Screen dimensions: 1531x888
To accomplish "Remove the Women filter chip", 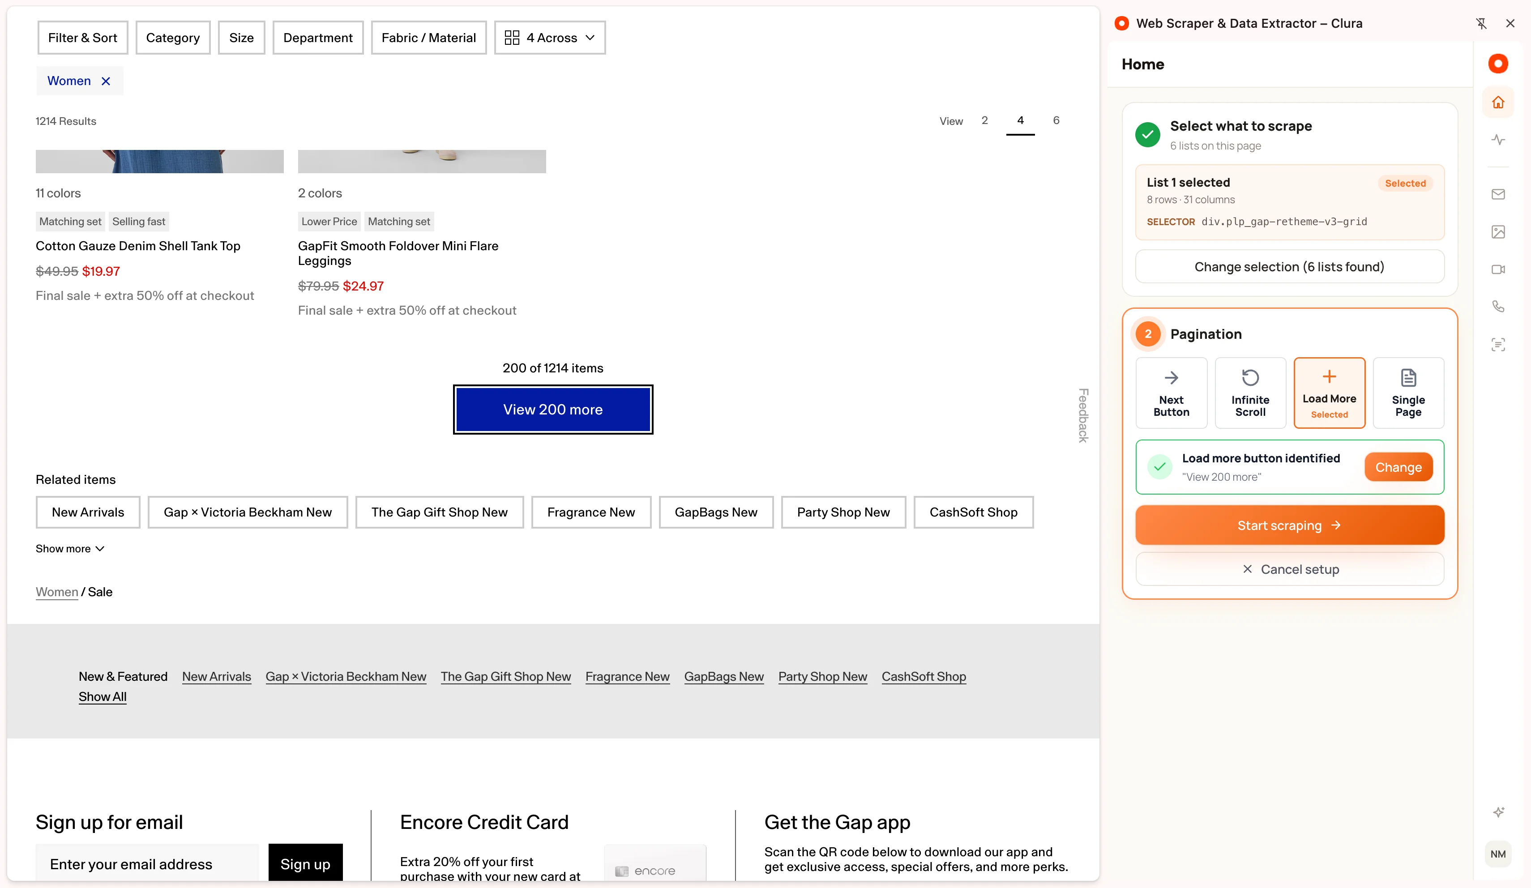I will (106, 81).
